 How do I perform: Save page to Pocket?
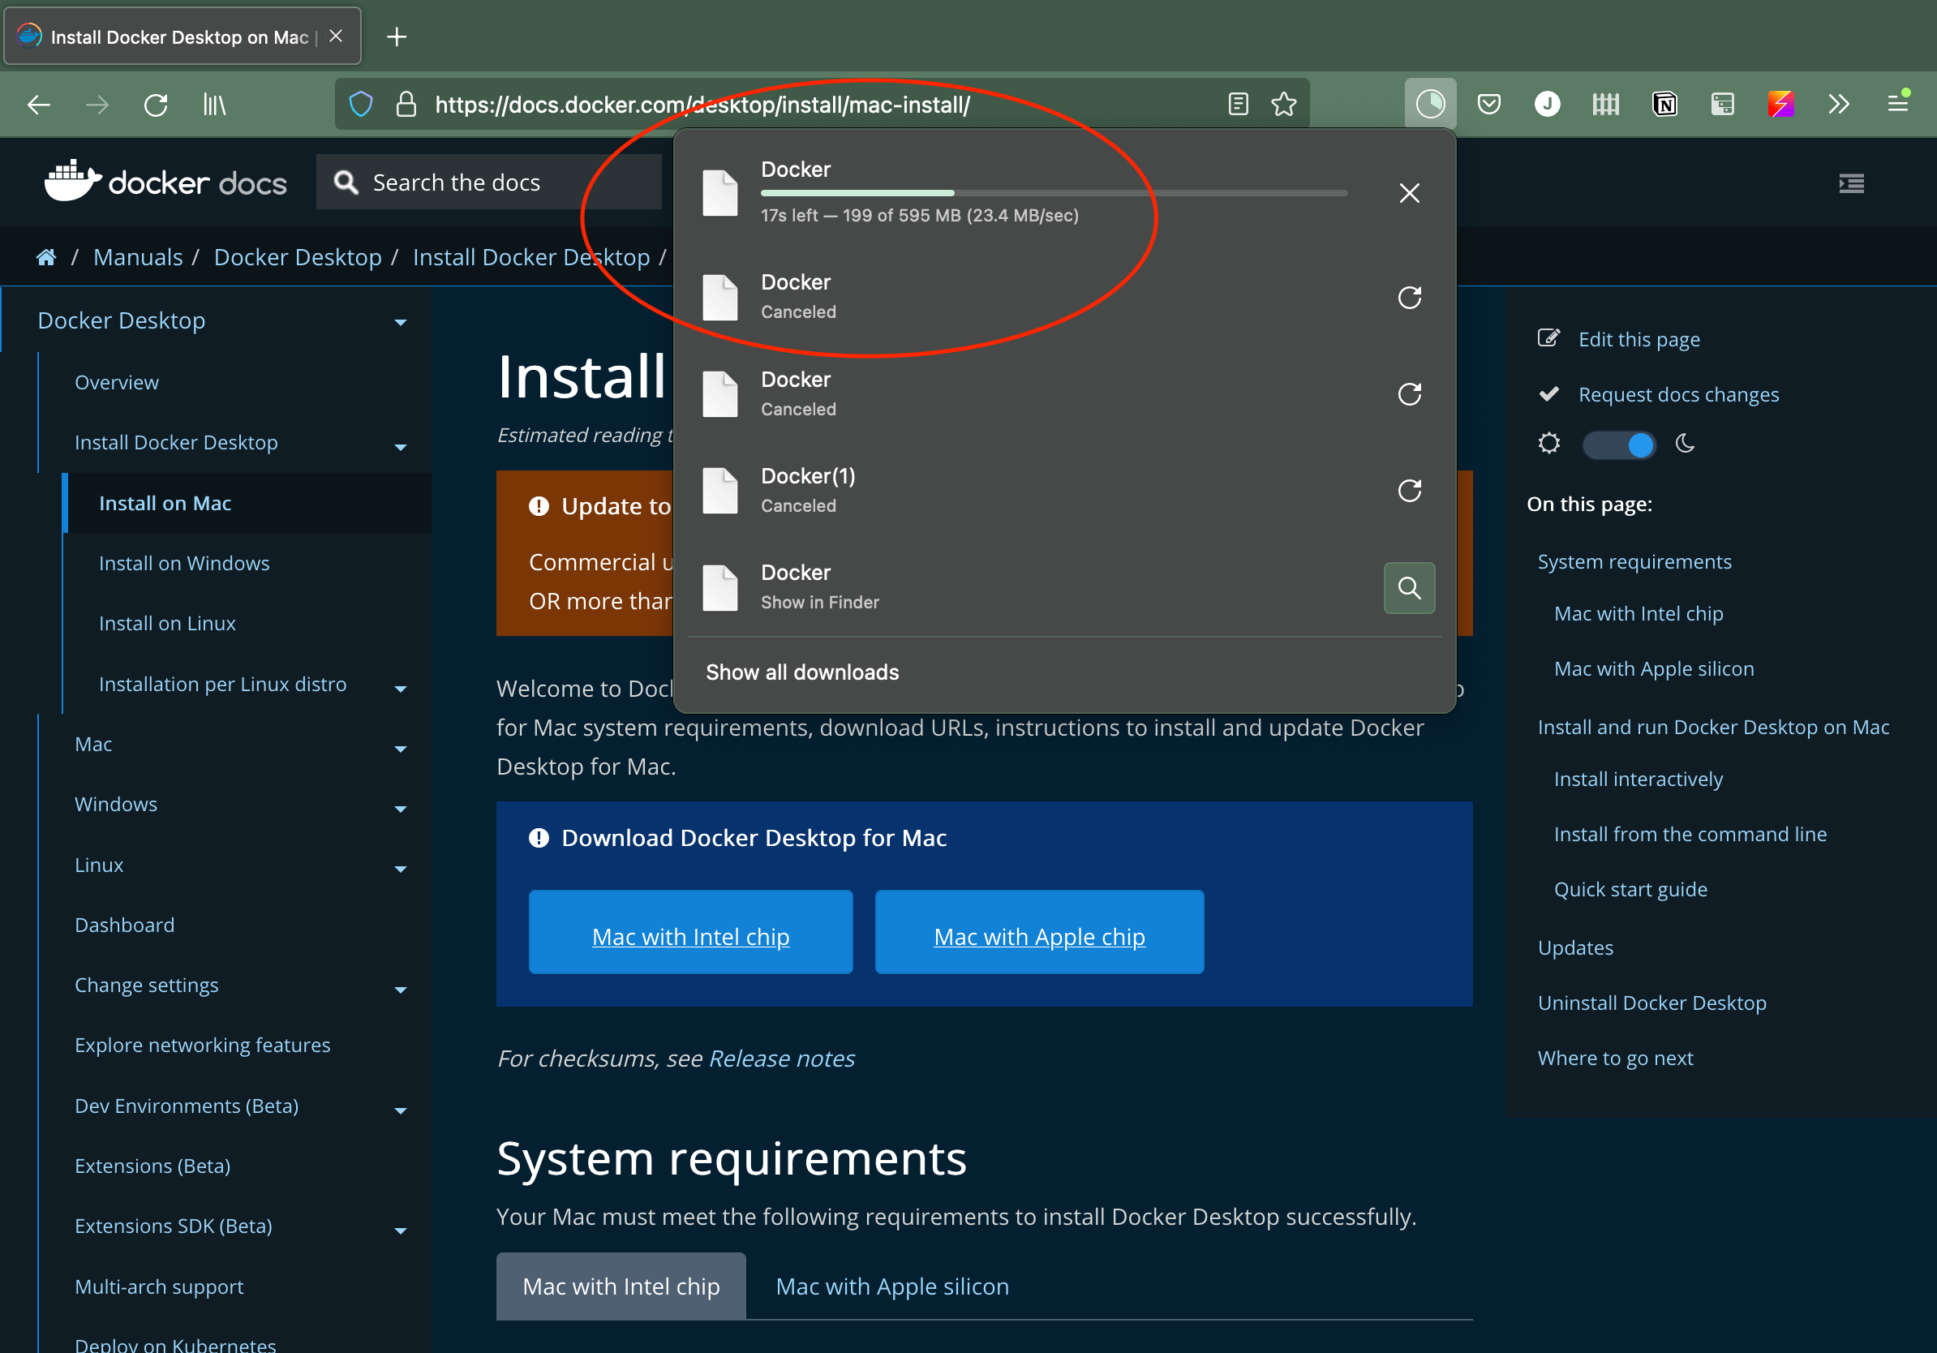[1489, 103]
